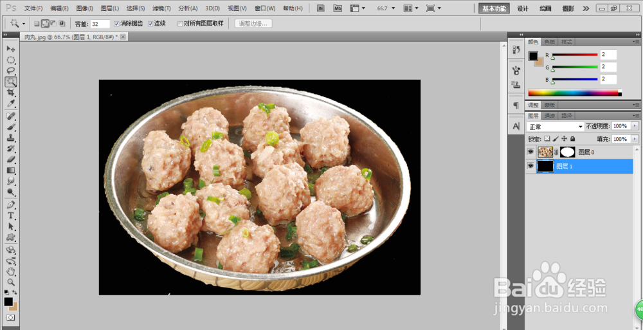Open the 滤镜(T) menu

click(161, 8)
